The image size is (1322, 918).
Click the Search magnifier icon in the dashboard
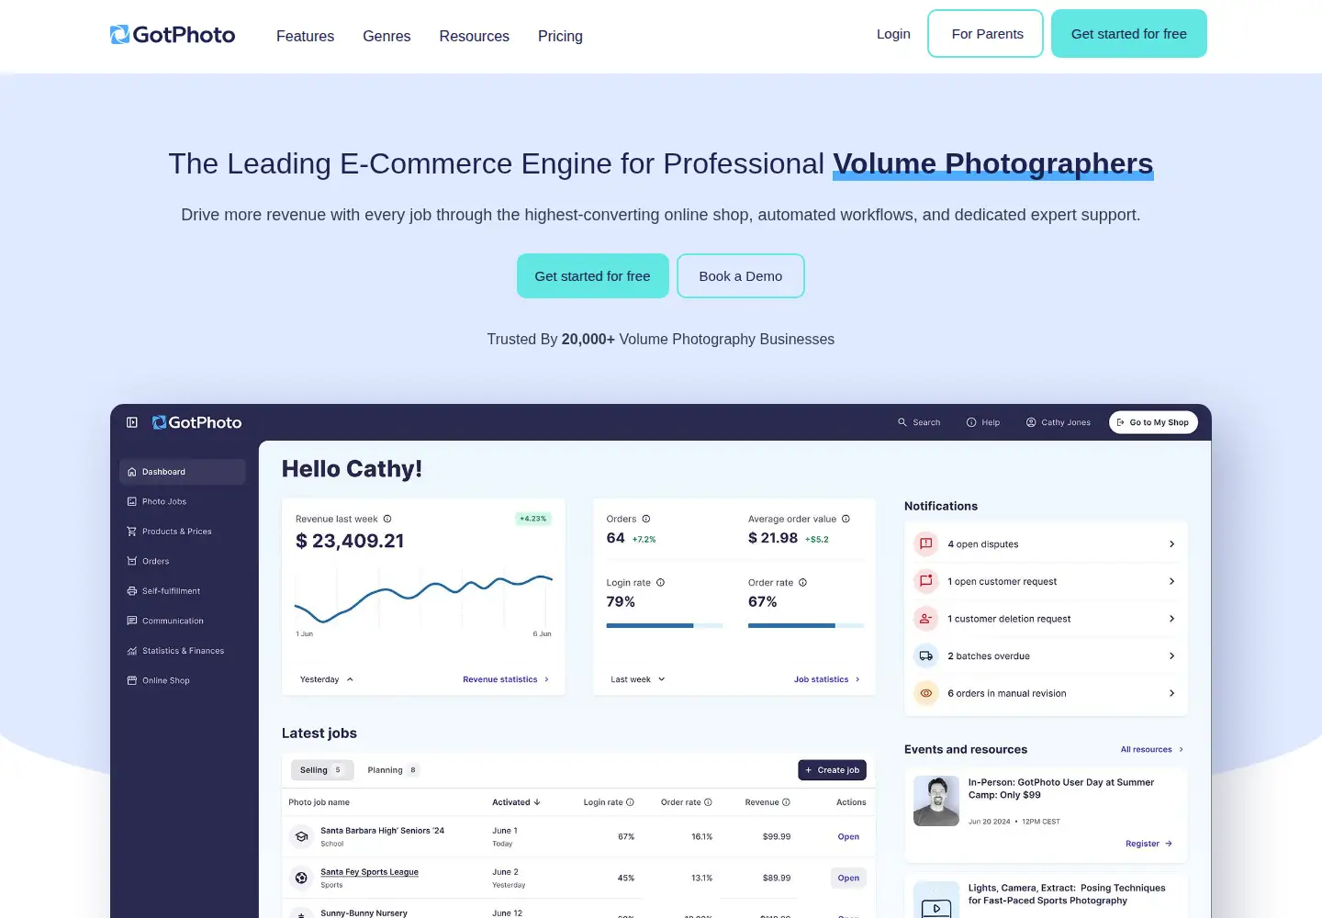click(x=902, y=422)
